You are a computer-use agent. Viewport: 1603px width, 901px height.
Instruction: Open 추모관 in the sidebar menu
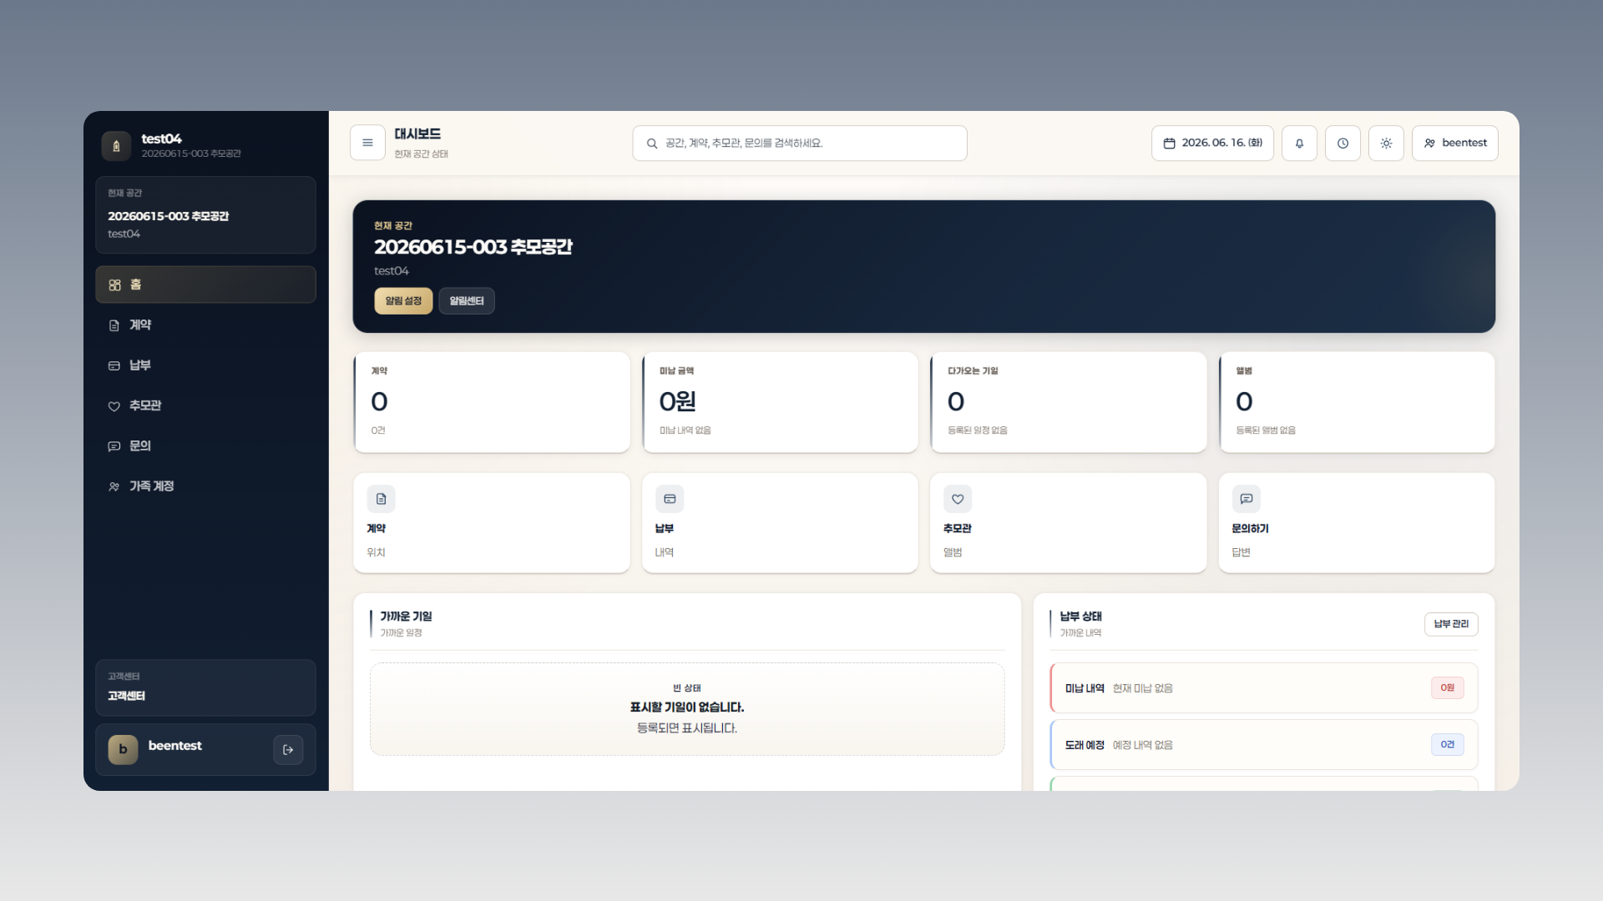[205, 405]
